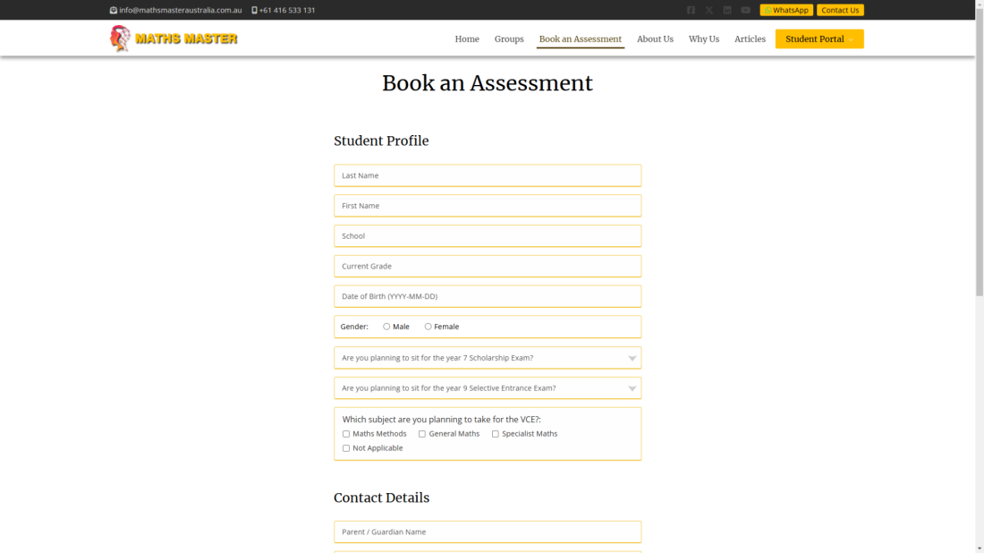This screenshot has height=553, width=984.
Task: Click the WhatsApp button
Action: (x=786, y=10)
